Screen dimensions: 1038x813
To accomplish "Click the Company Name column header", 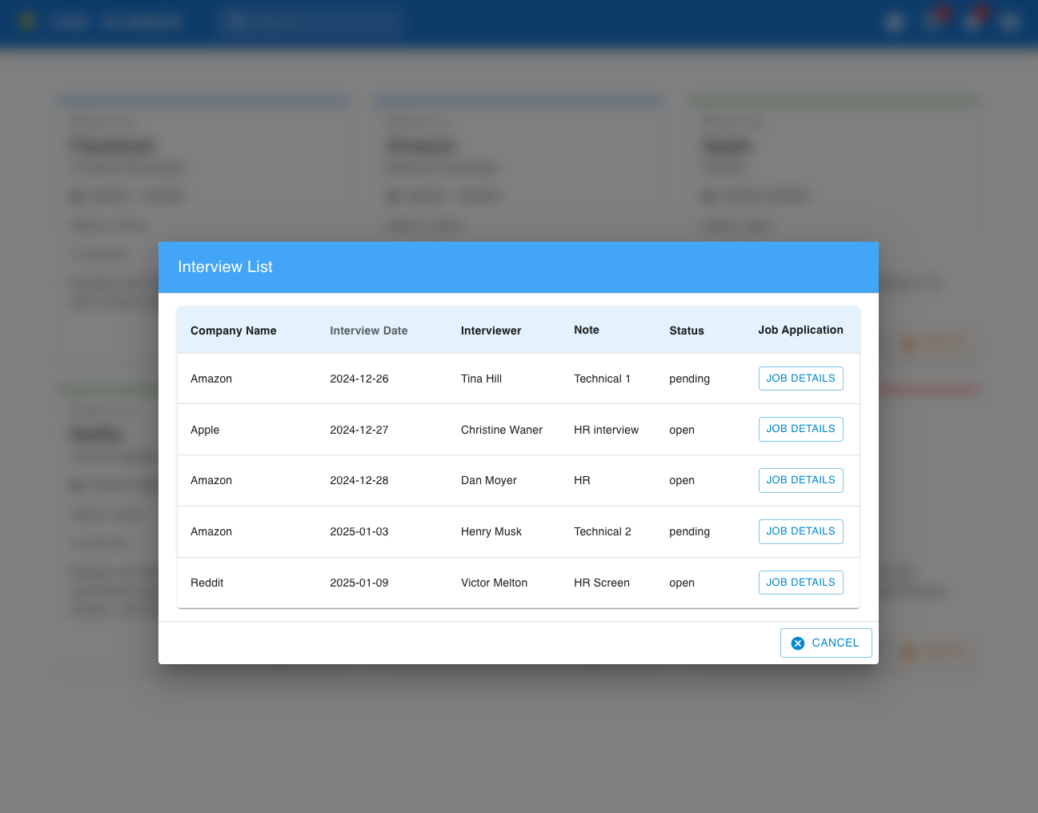I will [x=234, y=330].
